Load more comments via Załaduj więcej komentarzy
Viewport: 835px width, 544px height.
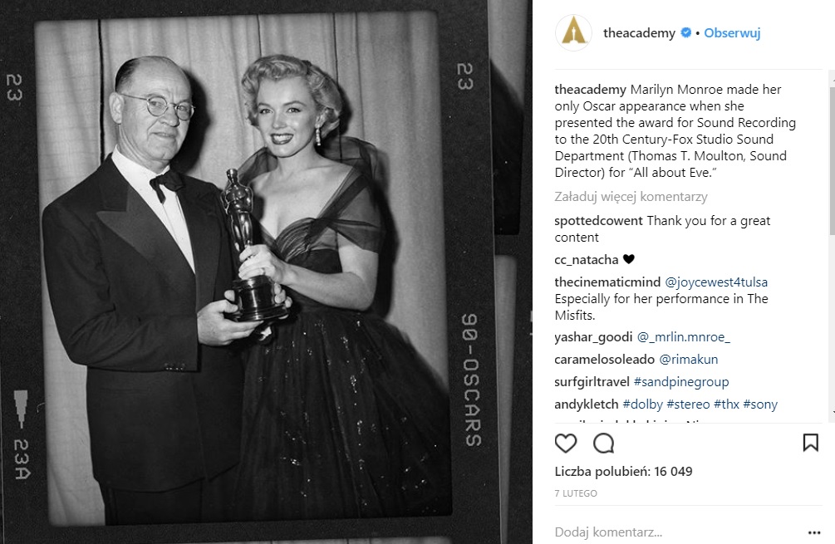pyautogui.click(x=631, y=196)
